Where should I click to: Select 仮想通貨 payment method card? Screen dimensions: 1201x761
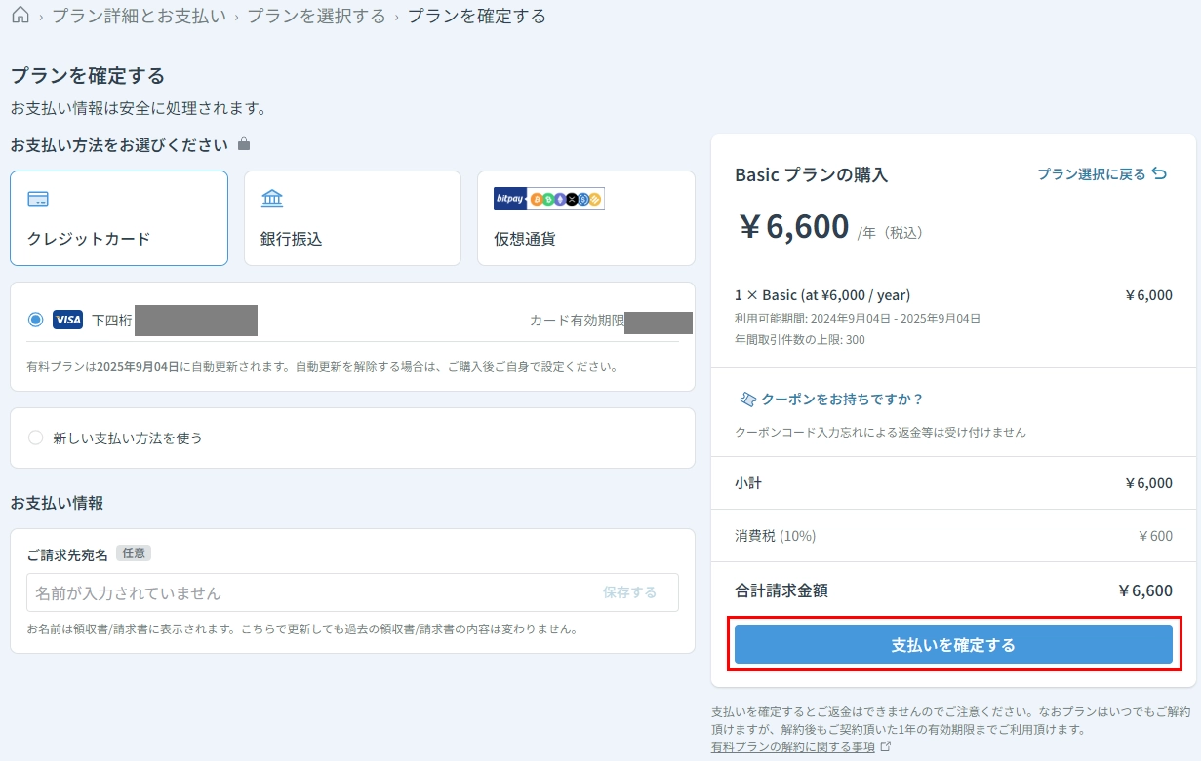point(585,218)
